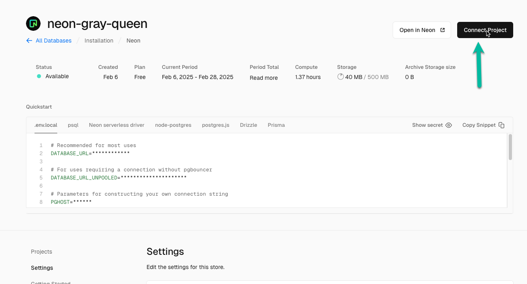Screen dimensions: 527x284
Task: Switch to the psql tab
Action: [x=73, y=125]
